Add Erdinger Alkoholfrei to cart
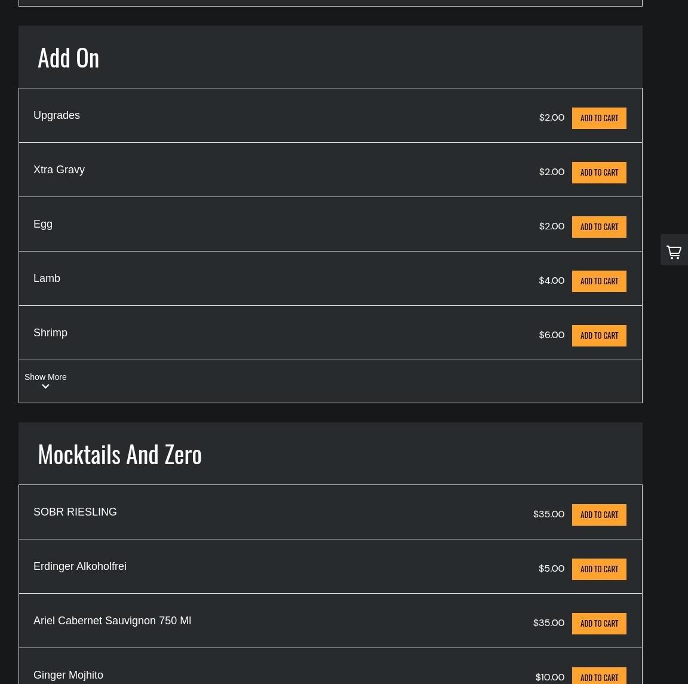The width and height of the screenshot is (688, 684). coord(599,569)
